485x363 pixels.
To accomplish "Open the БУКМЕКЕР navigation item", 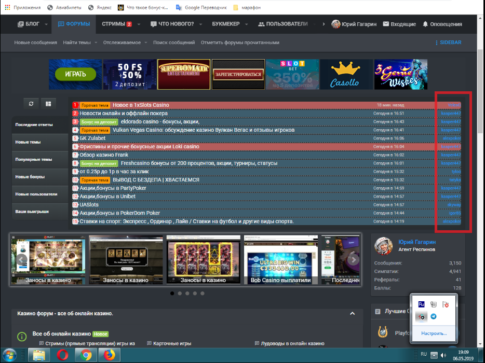I will (226, 24).
